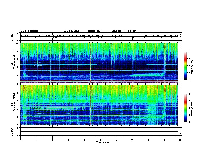Click the ch.2 "Frequency (kHz)" axis label

14,102
